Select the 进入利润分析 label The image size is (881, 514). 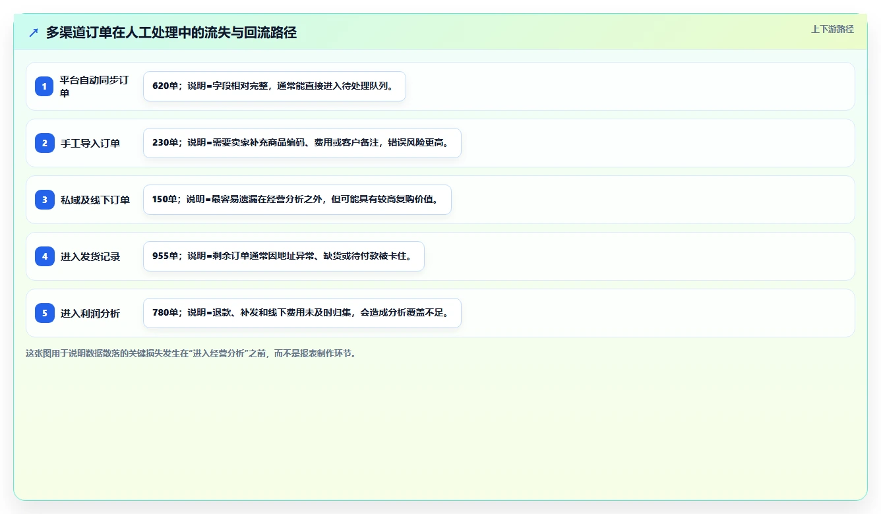click(x=90, y=313)
